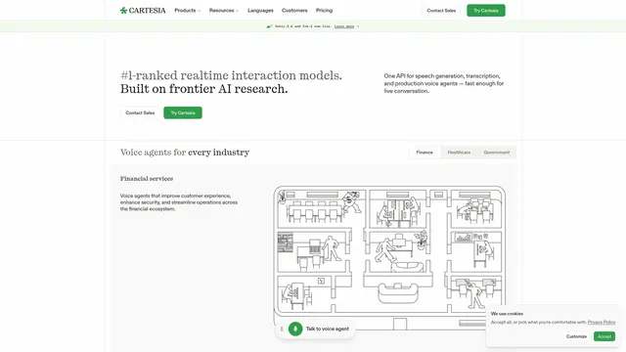Image resolution: width=626 pixels, height=352 pixels.
Task: Click the arrow after Learn more in banner
Action: coord(358,26)
